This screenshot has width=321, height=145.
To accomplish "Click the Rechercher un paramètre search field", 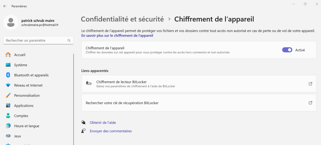I will pos(35,41).
